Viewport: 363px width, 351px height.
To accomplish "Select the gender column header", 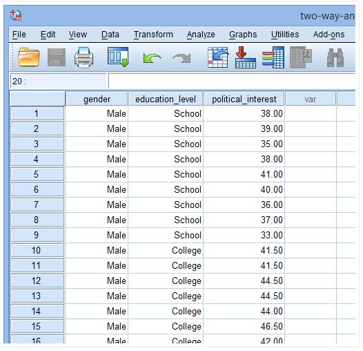I will click(x=97, y=99).
